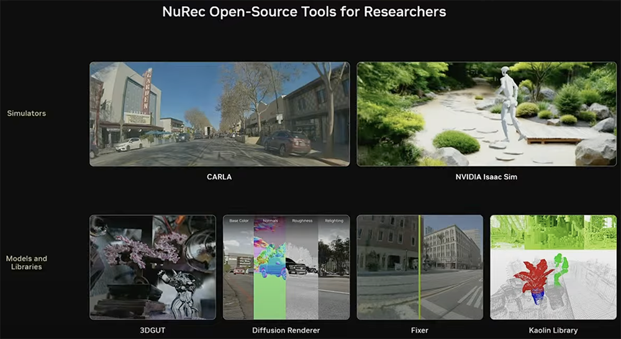Switch to the Normals column label
Screen dimensions: 621x339
point(270,221)
